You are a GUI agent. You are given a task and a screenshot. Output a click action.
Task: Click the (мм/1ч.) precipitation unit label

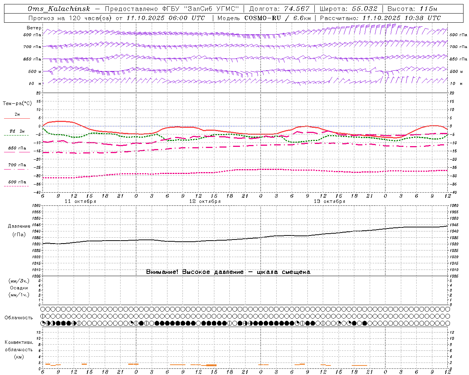(19, 295)
